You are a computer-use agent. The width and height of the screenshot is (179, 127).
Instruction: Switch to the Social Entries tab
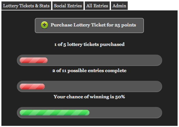coord(68,6)
